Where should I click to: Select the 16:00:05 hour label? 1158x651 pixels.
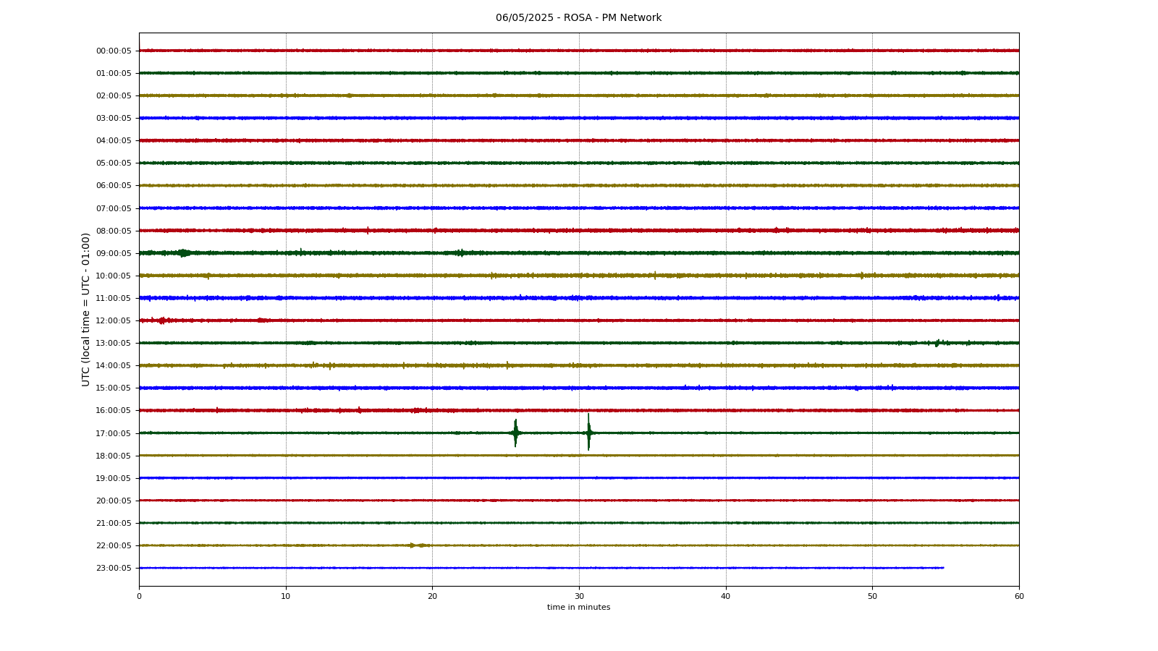click(114, 410)
